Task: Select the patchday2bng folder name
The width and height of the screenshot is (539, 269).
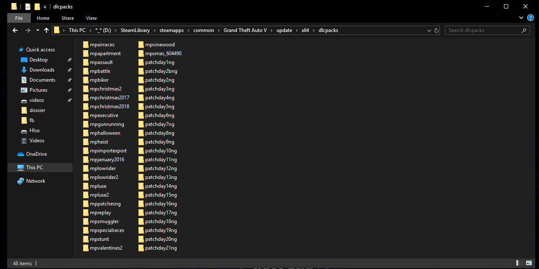Action: (161, 71)
